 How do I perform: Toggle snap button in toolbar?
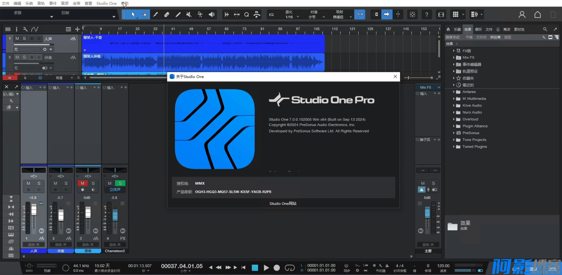[x=360, y=15]
